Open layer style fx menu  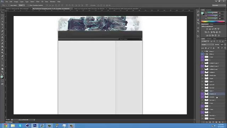point(207,122)
